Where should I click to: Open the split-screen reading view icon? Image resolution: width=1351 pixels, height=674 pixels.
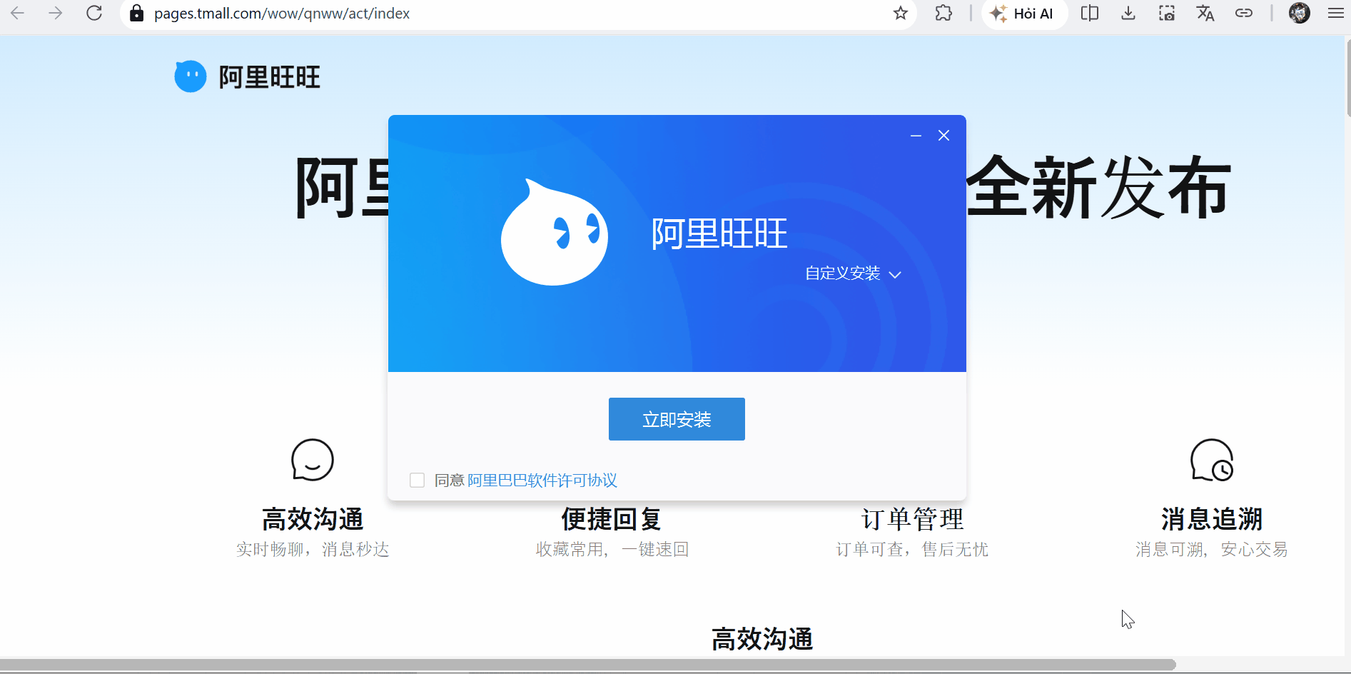1090,13
